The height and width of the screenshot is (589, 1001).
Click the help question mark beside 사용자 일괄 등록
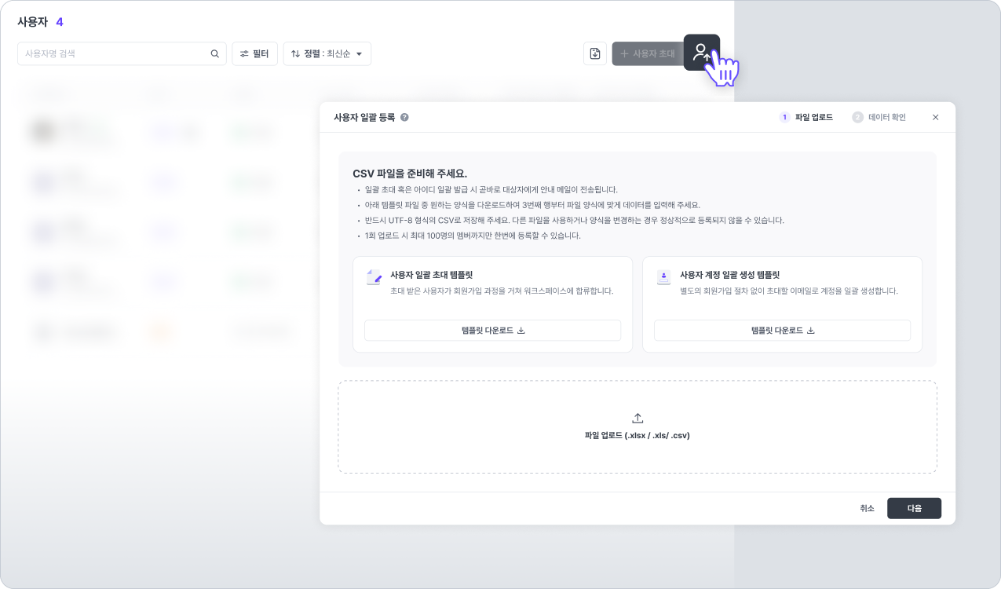[x=404, y=117]
